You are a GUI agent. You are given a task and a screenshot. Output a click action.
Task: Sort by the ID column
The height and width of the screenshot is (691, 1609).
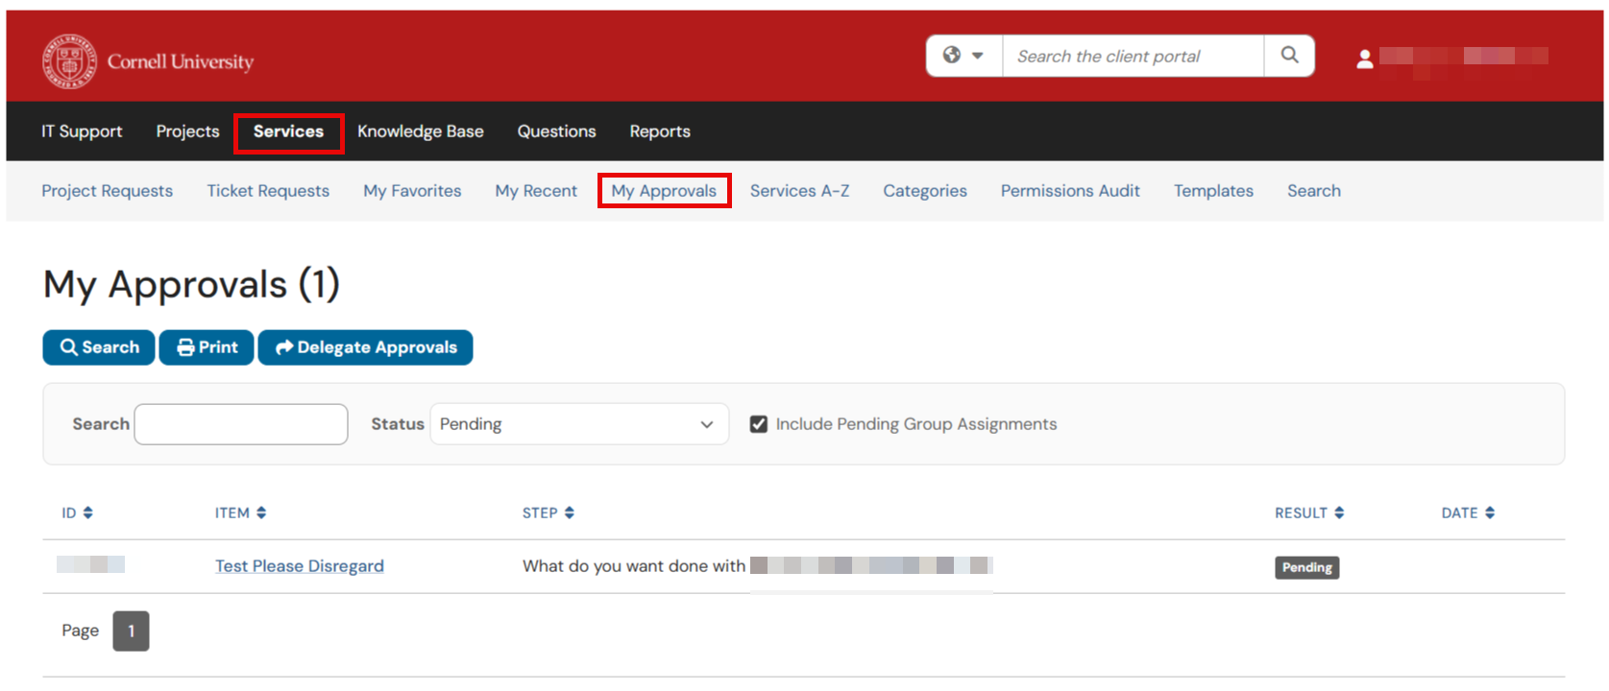[77, 513]
